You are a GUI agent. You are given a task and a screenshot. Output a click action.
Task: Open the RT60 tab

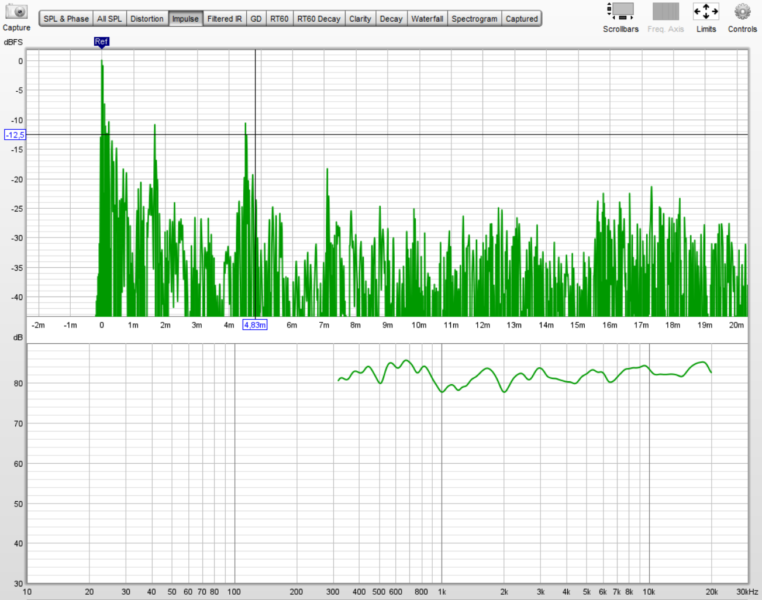click(280, 19)
